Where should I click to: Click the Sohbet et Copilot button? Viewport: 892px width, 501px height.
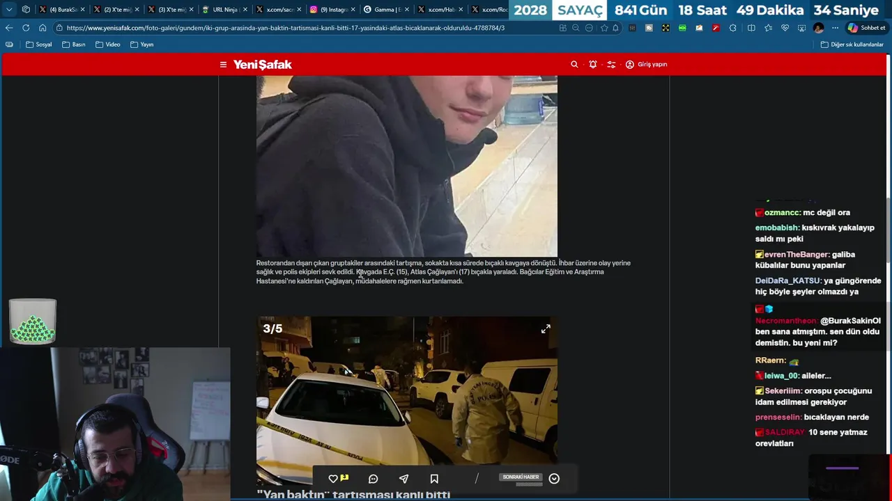pos(867,28)
